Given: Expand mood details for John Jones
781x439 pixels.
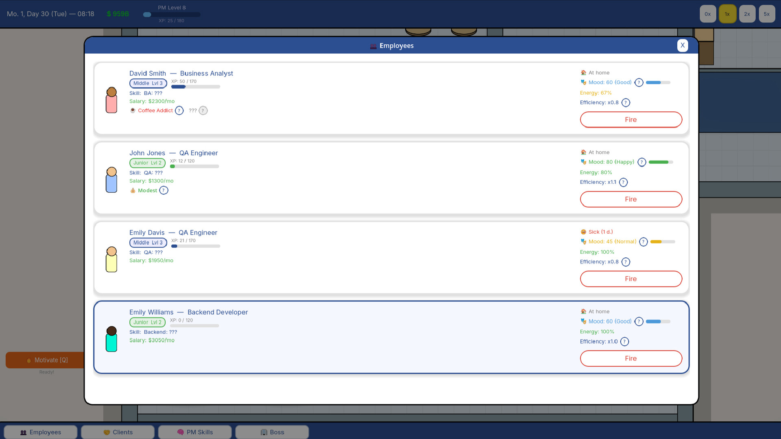Looking at the screenshot, I should point(642,162).
